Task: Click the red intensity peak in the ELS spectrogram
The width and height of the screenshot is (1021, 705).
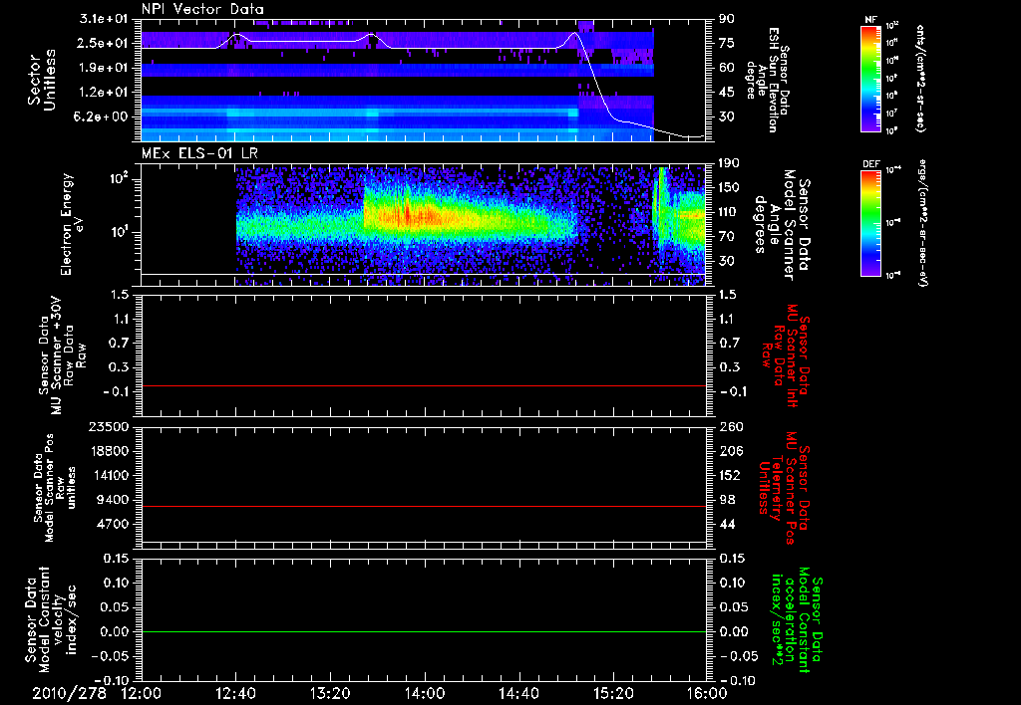Action: [408, 214]
